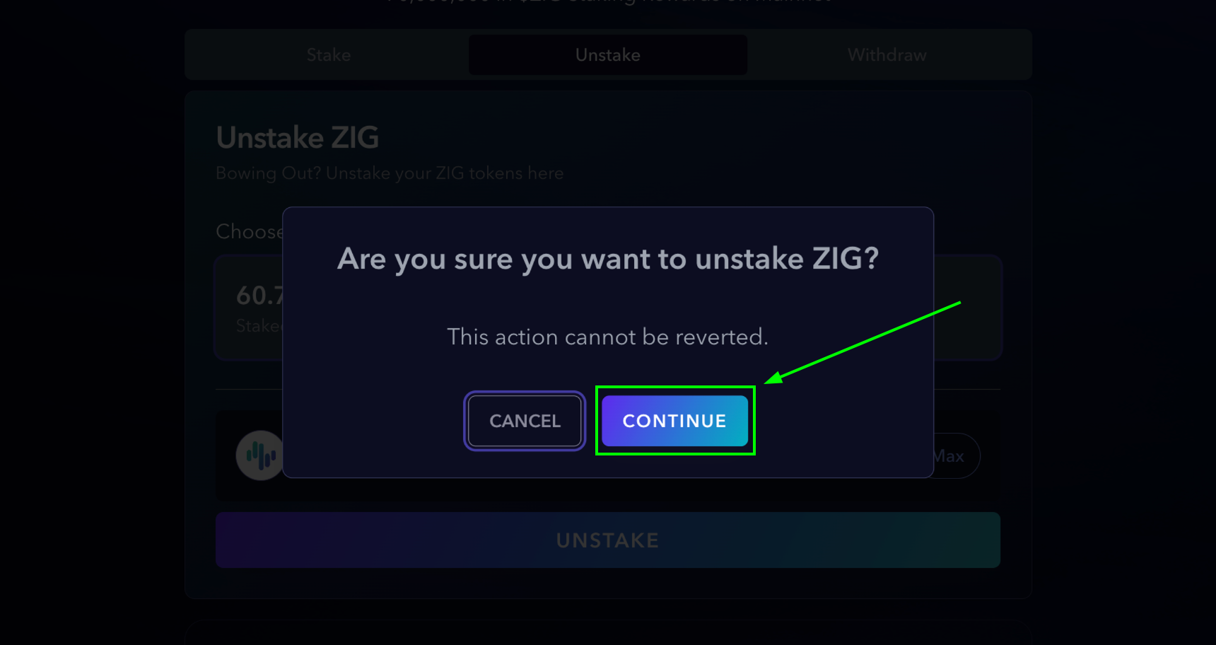1216x645 pixels.
Task: Click the warning text about irreversible action
Action: pyautogui.click(x=607, y=337)
